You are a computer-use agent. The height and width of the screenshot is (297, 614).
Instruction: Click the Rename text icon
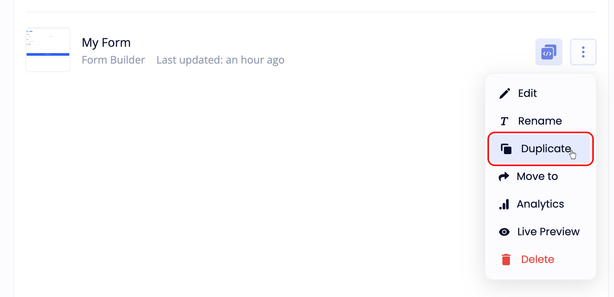point(504,121)
